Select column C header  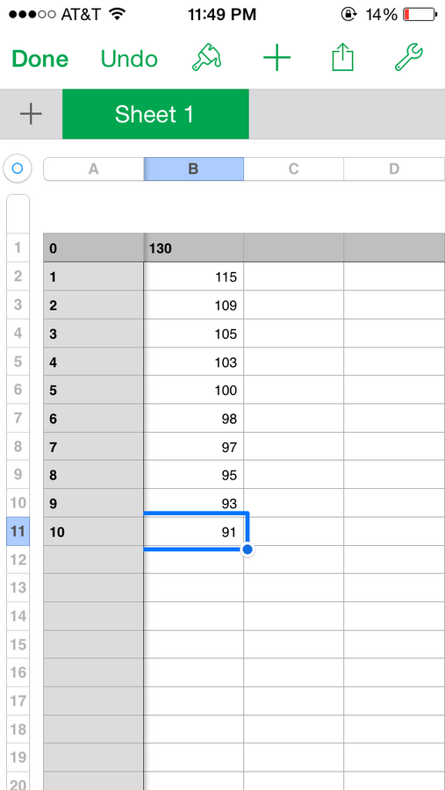coord(294,169)
